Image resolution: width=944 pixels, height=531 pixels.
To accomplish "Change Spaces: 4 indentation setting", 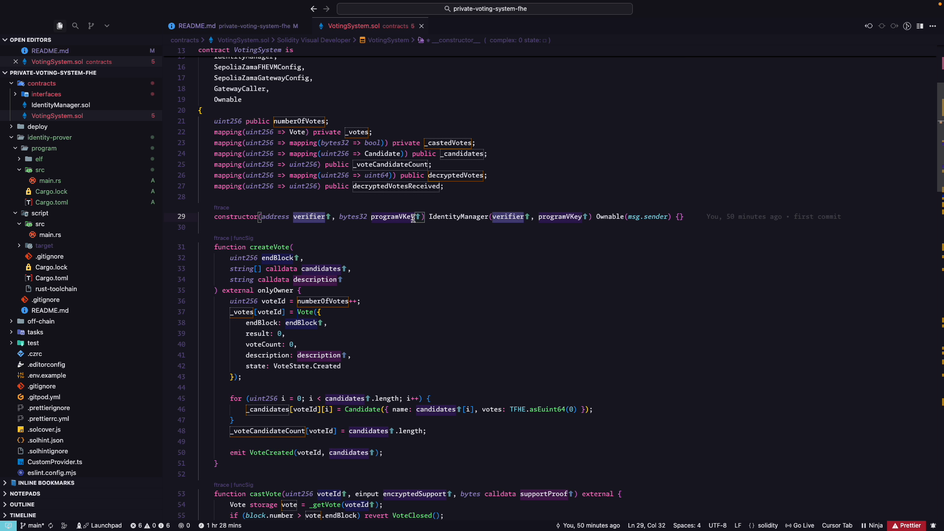I will click(x=686, y=526).
